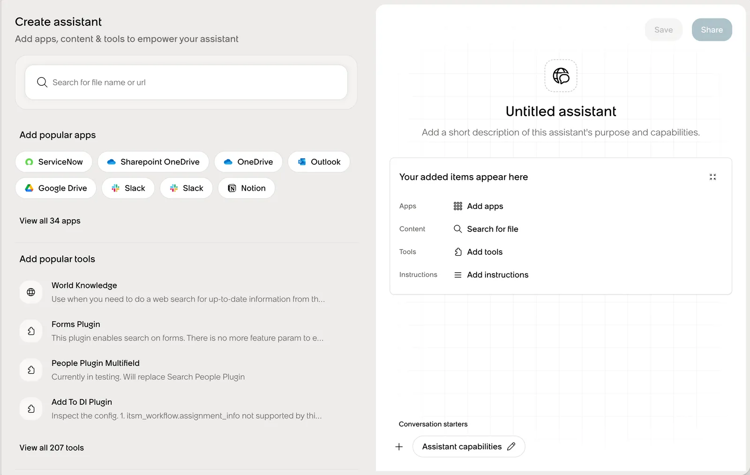The width and height of the screenshot is (750, 475).
Task: Click the Add To DI Plugin icon
Action: (31, 409)
